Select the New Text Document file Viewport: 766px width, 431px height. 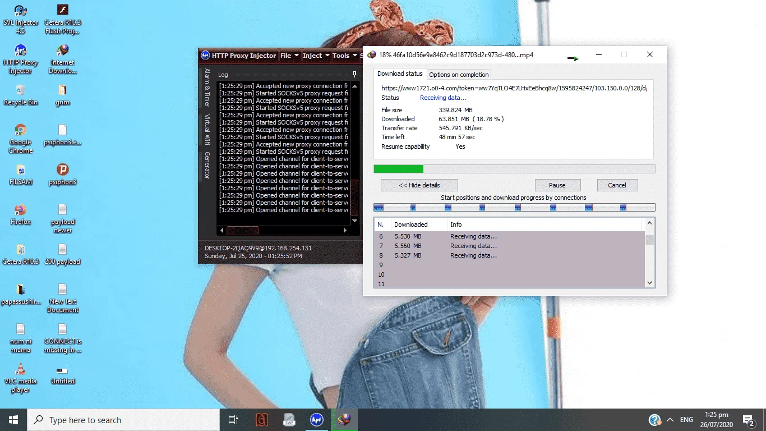[x=63, y=298]
